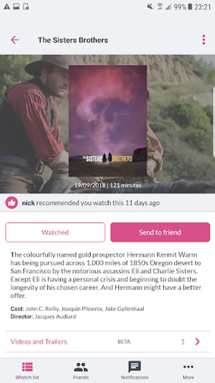The image size is (215, 383).
Task: Open the Whatch list tab
Action: 27,371
